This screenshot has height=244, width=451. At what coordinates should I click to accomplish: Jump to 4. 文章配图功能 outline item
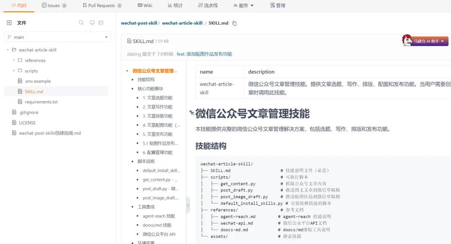click(161, 125)
